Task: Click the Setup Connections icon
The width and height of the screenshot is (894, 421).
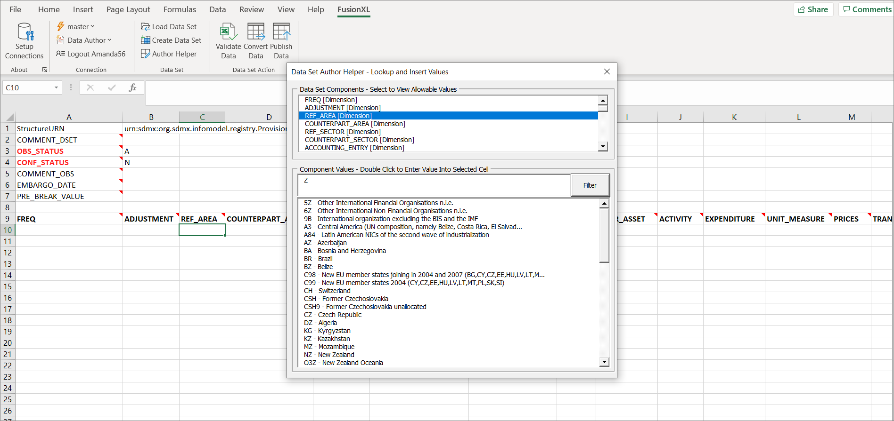Action: tap(25, 32)
